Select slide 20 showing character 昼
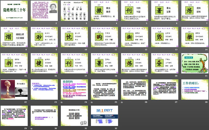Screen dimensions: 209x130 165,63
